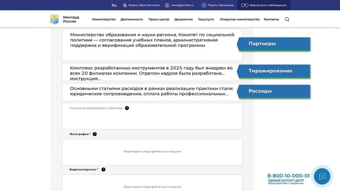
Task: Open the Министерство menu
Action: [104, 19]
